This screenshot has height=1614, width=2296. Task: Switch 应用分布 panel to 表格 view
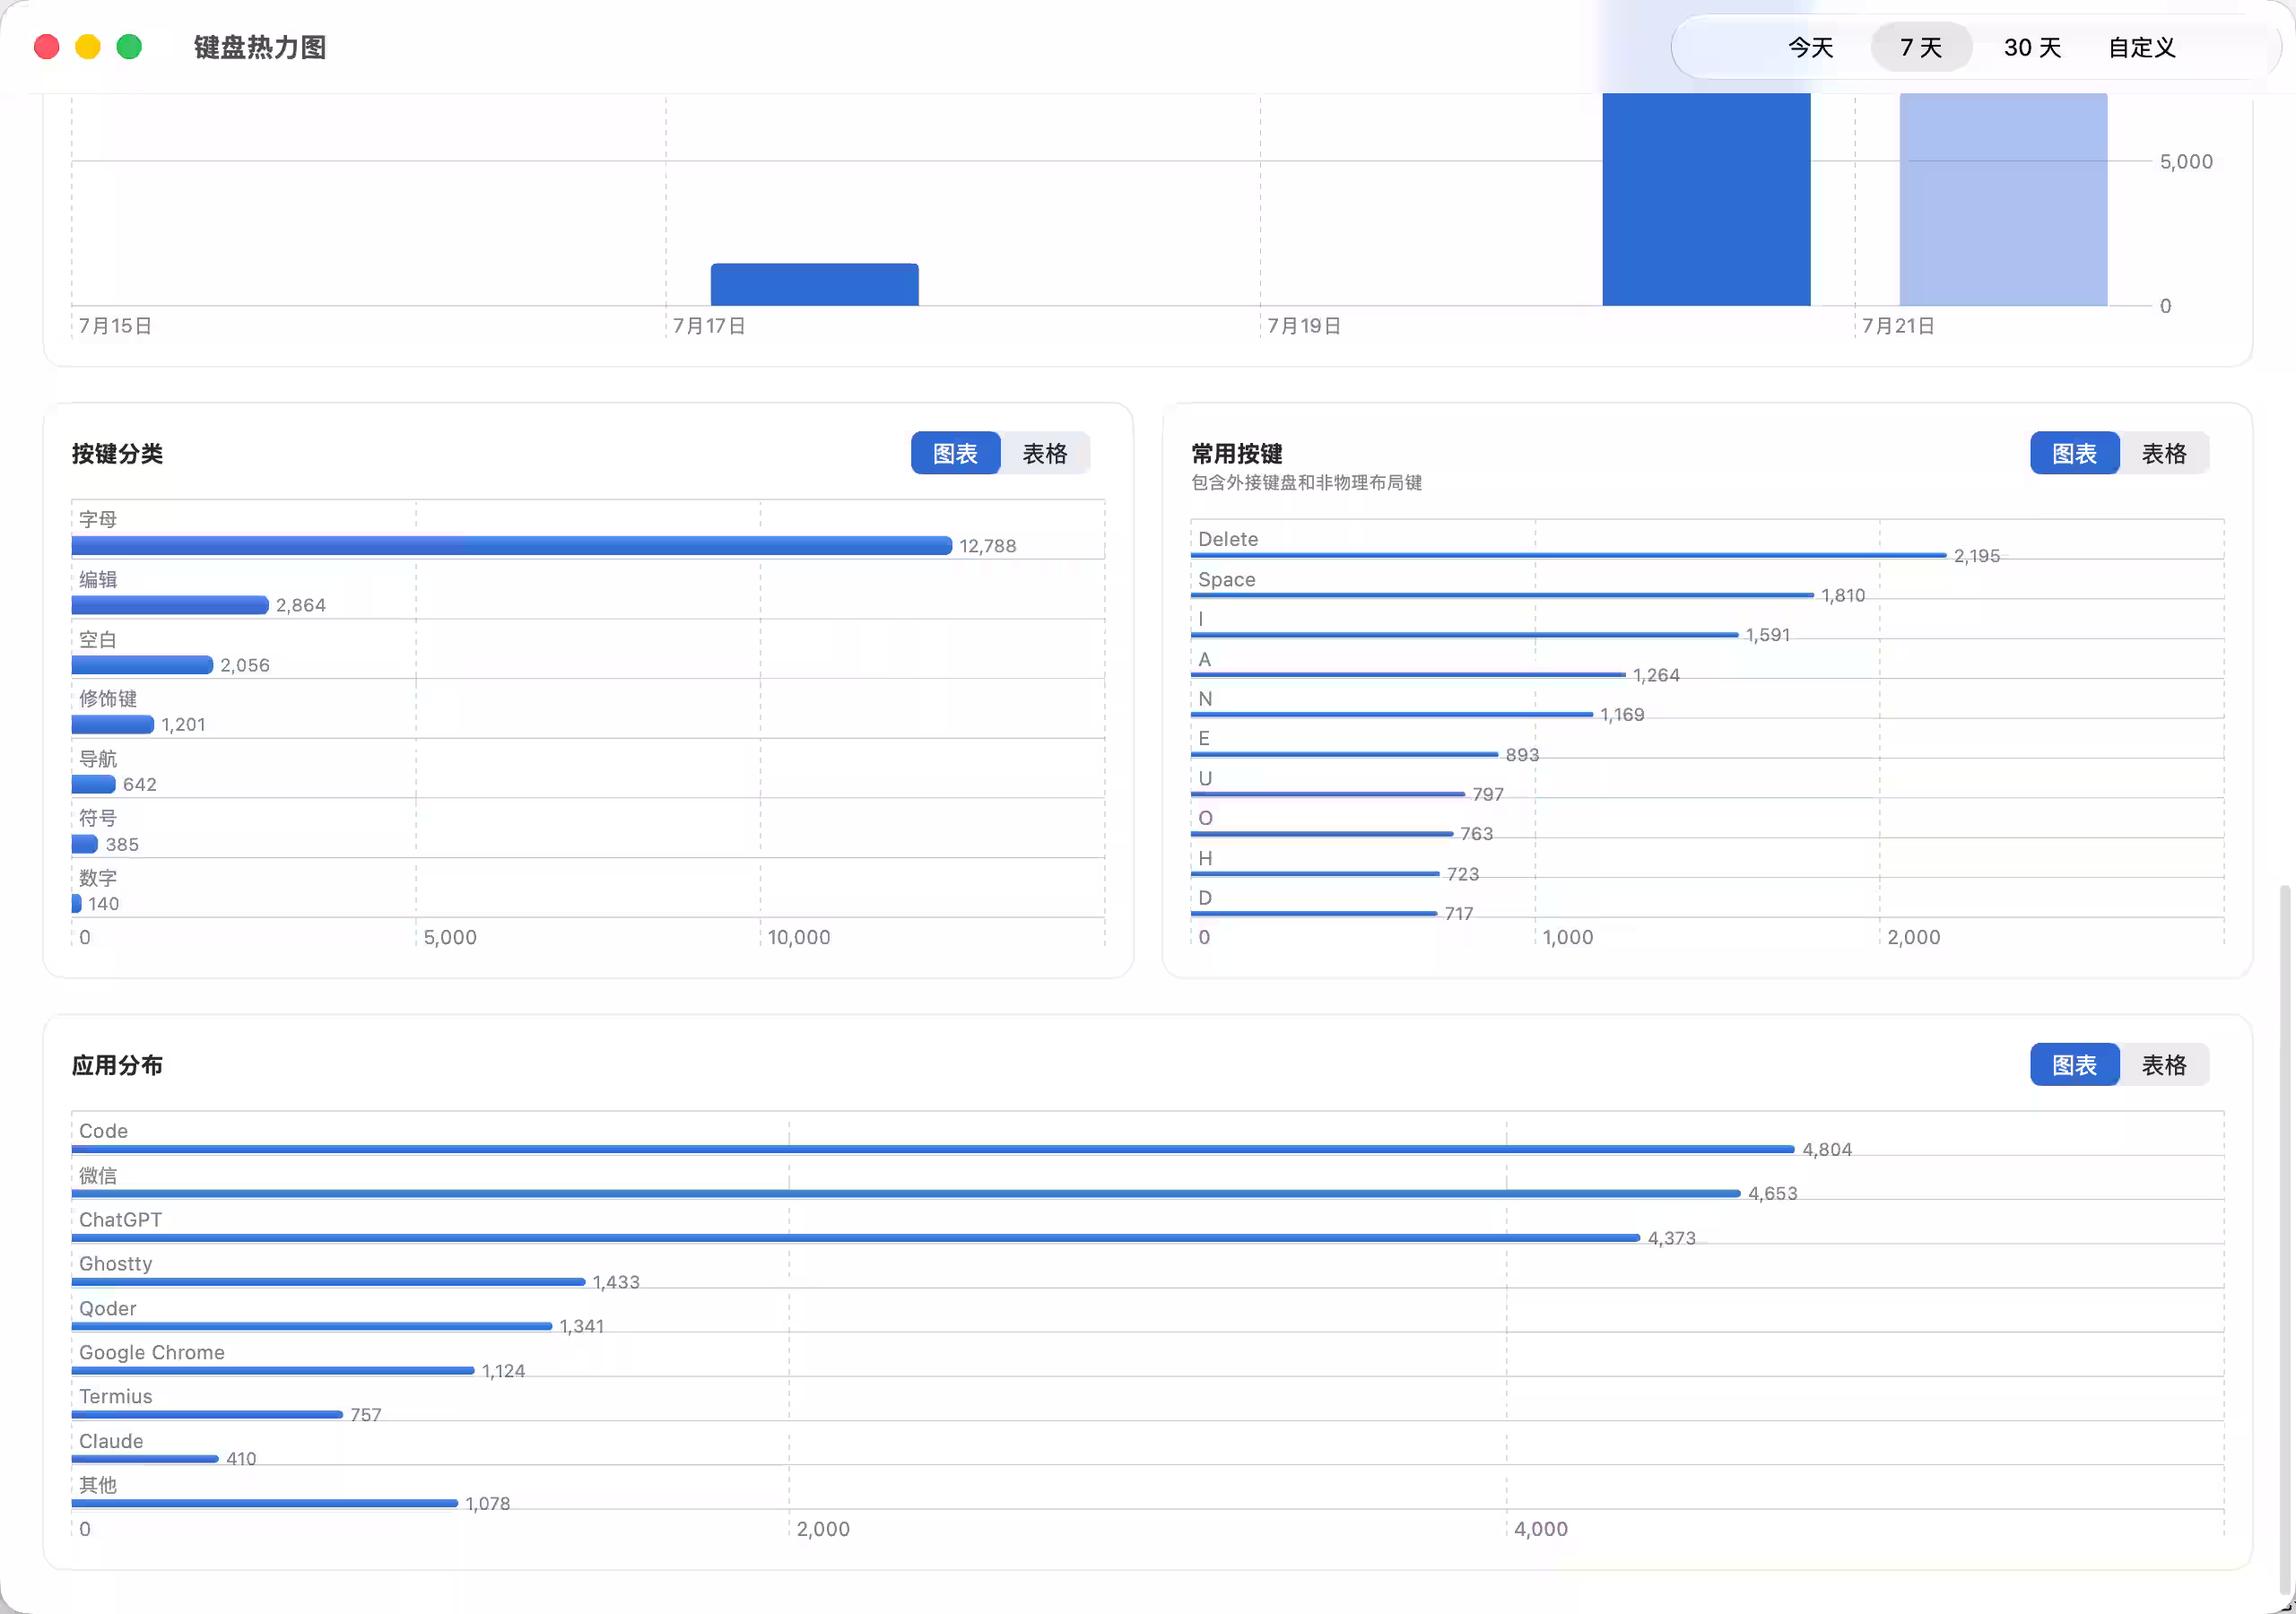(2163, 1064)
